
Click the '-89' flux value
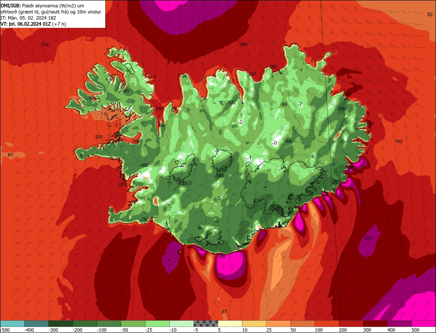click(x=288, y=141)
